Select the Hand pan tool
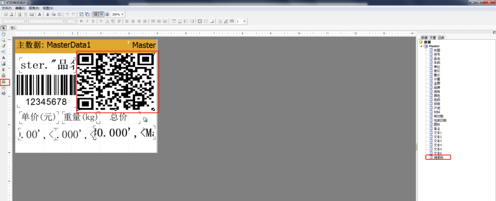This screenshot has height=201, width=496. 4,34
